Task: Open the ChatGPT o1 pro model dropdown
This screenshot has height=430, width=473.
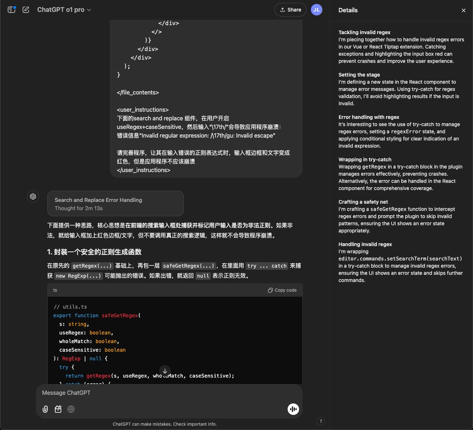Action: (64, 10)
